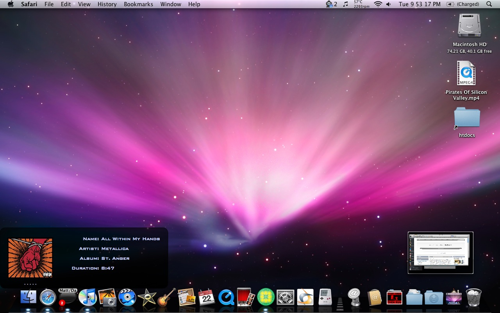Open the File menu
Viewport: 500px width, 313px height.
[x=49, y=4]
